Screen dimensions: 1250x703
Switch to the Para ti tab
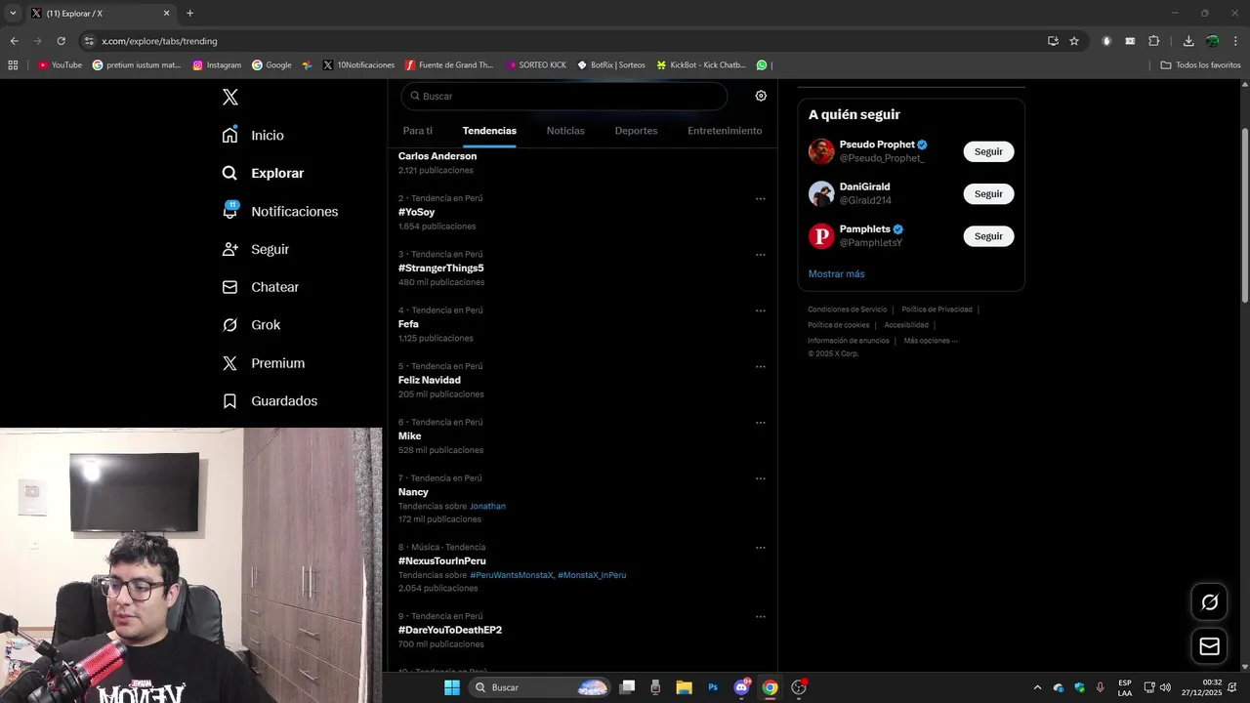(417, 131)
